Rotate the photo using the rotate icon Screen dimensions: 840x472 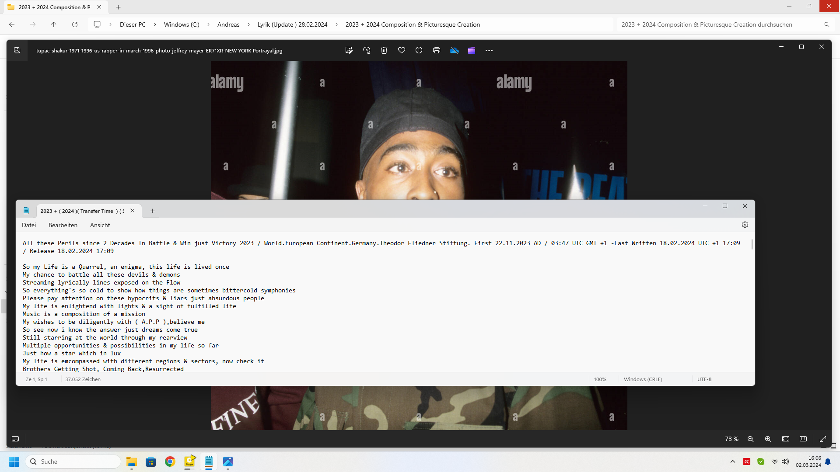pyautogui.click(x=367, y=50)
